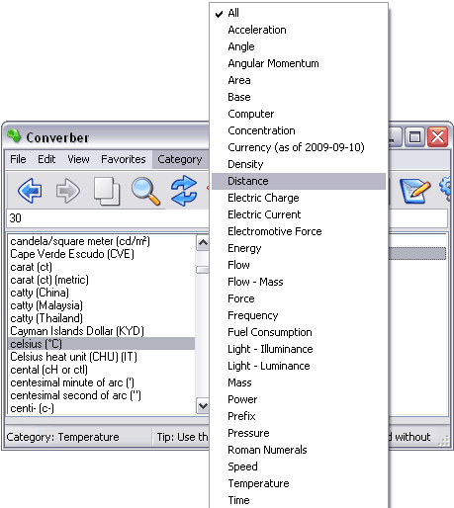Screen dimensions: 454x508
Task: Choose Electric Charge category
Action: click(299, 198)
